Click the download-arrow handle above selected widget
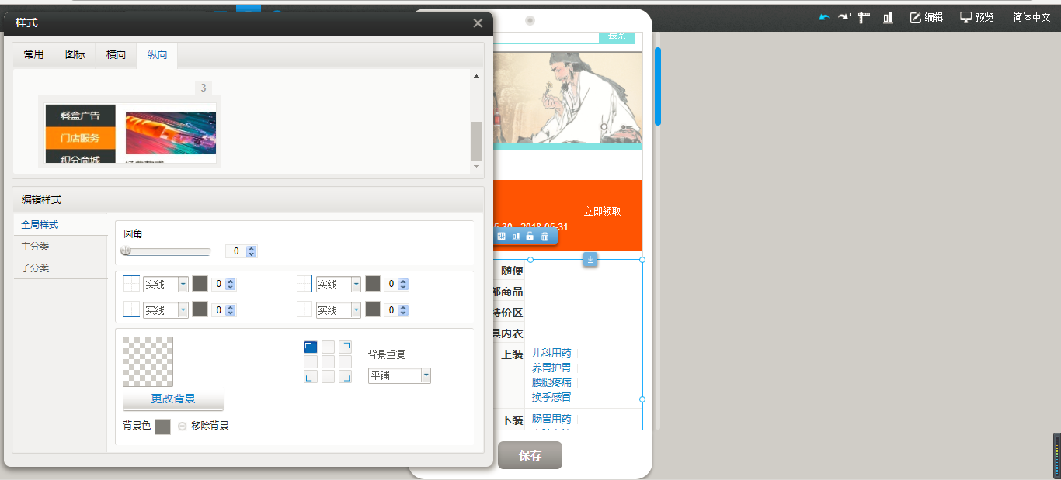This screenshot has height=480, width=1061. click(x=590, y=260)
